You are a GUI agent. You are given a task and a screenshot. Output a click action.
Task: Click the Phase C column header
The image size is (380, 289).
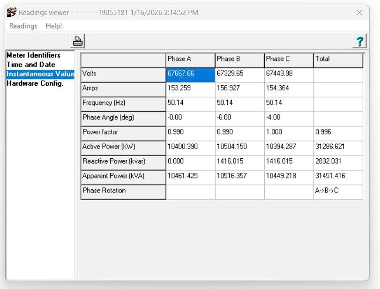pos(289,59)
